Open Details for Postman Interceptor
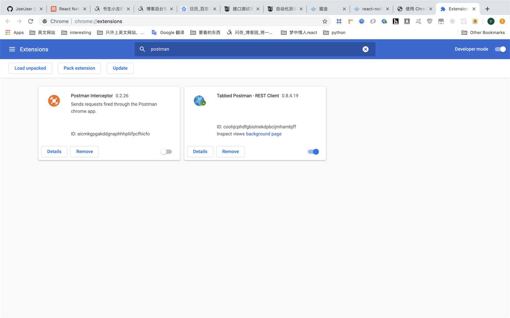510x318 pixels. pyautogui.click(x=54, y=152)
